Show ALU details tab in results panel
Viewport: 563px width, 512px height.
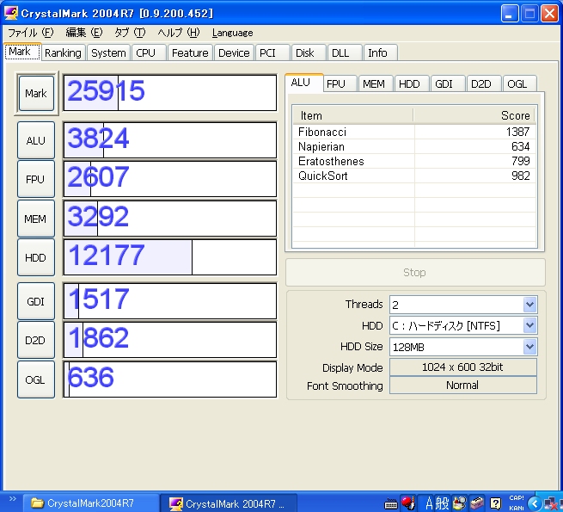tap(303, 83)
